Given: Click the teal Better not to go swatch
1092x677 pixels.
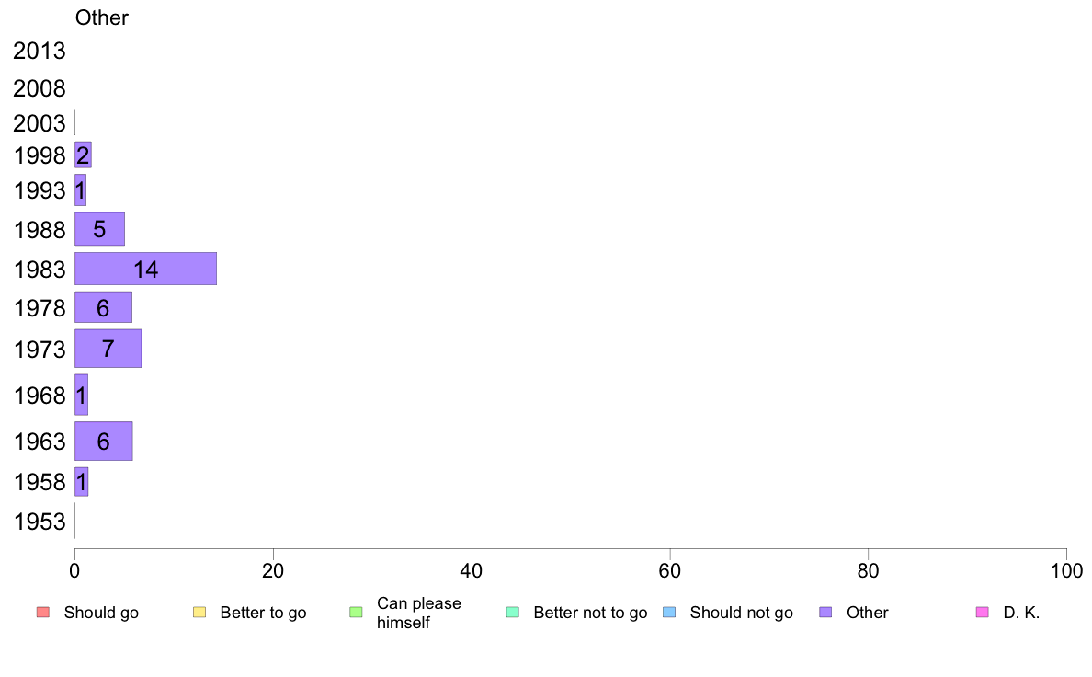Looking at the screenshot, I should tap(513, 613).
